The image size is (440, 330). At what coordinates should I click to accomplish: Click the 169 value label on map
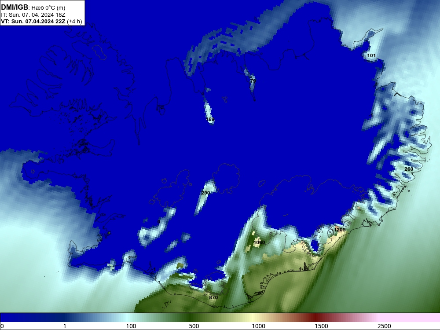(x=210, y=119)
